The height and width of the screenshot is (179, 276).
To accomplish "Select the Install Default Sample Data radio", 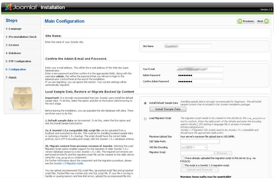I will click(145, 103).
